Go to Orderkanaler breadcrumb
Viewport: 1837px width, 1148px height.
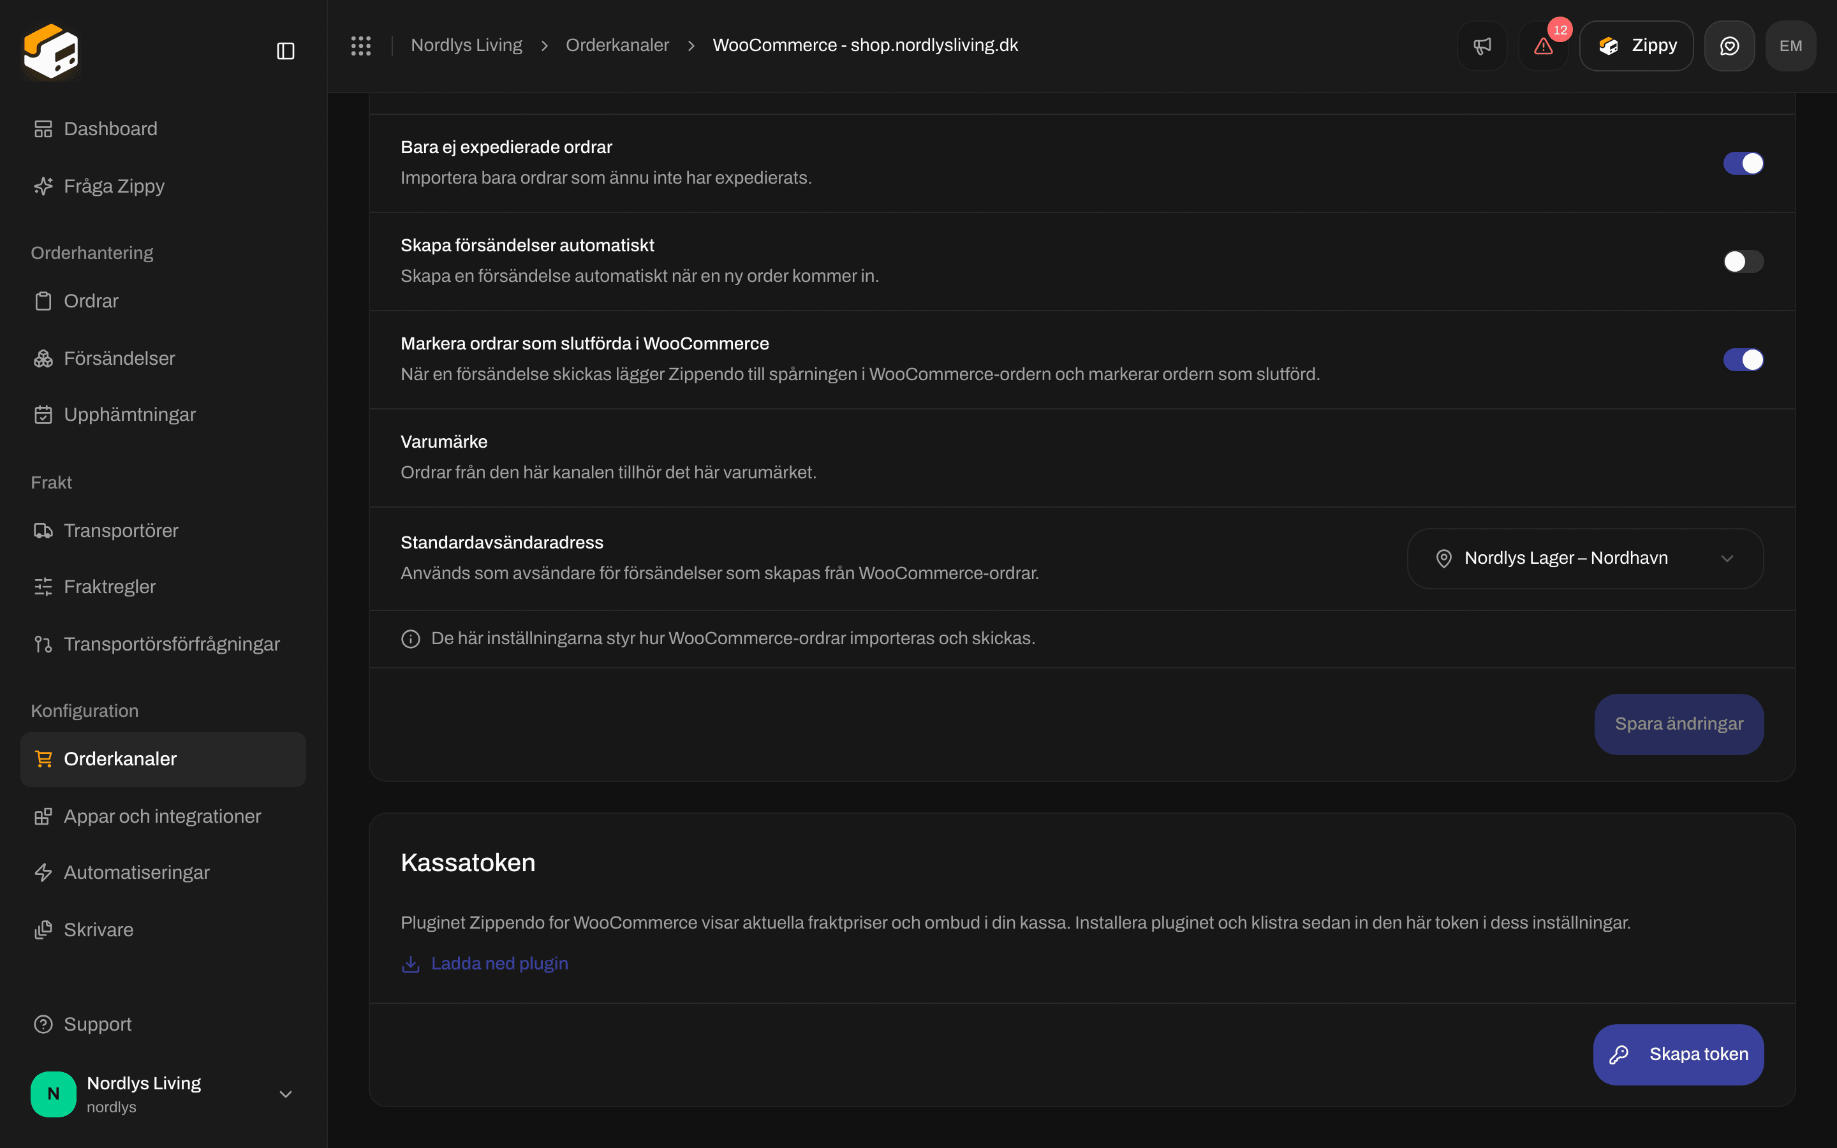(617, 45)
